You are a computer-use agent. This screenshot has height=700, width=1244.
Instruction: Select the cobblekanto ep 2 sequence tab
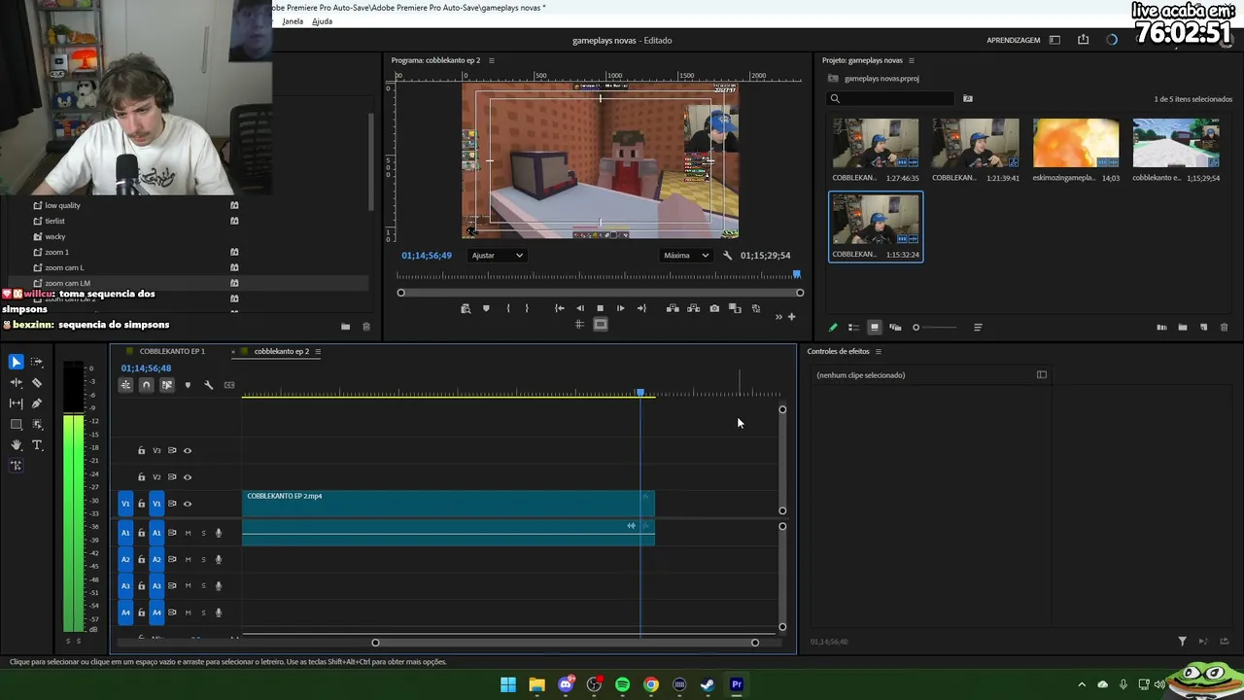coord(282,351)
